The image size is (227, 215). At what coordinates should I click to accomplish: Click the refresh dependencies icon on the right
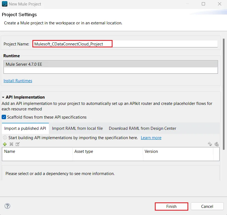(x=210, y=144)
